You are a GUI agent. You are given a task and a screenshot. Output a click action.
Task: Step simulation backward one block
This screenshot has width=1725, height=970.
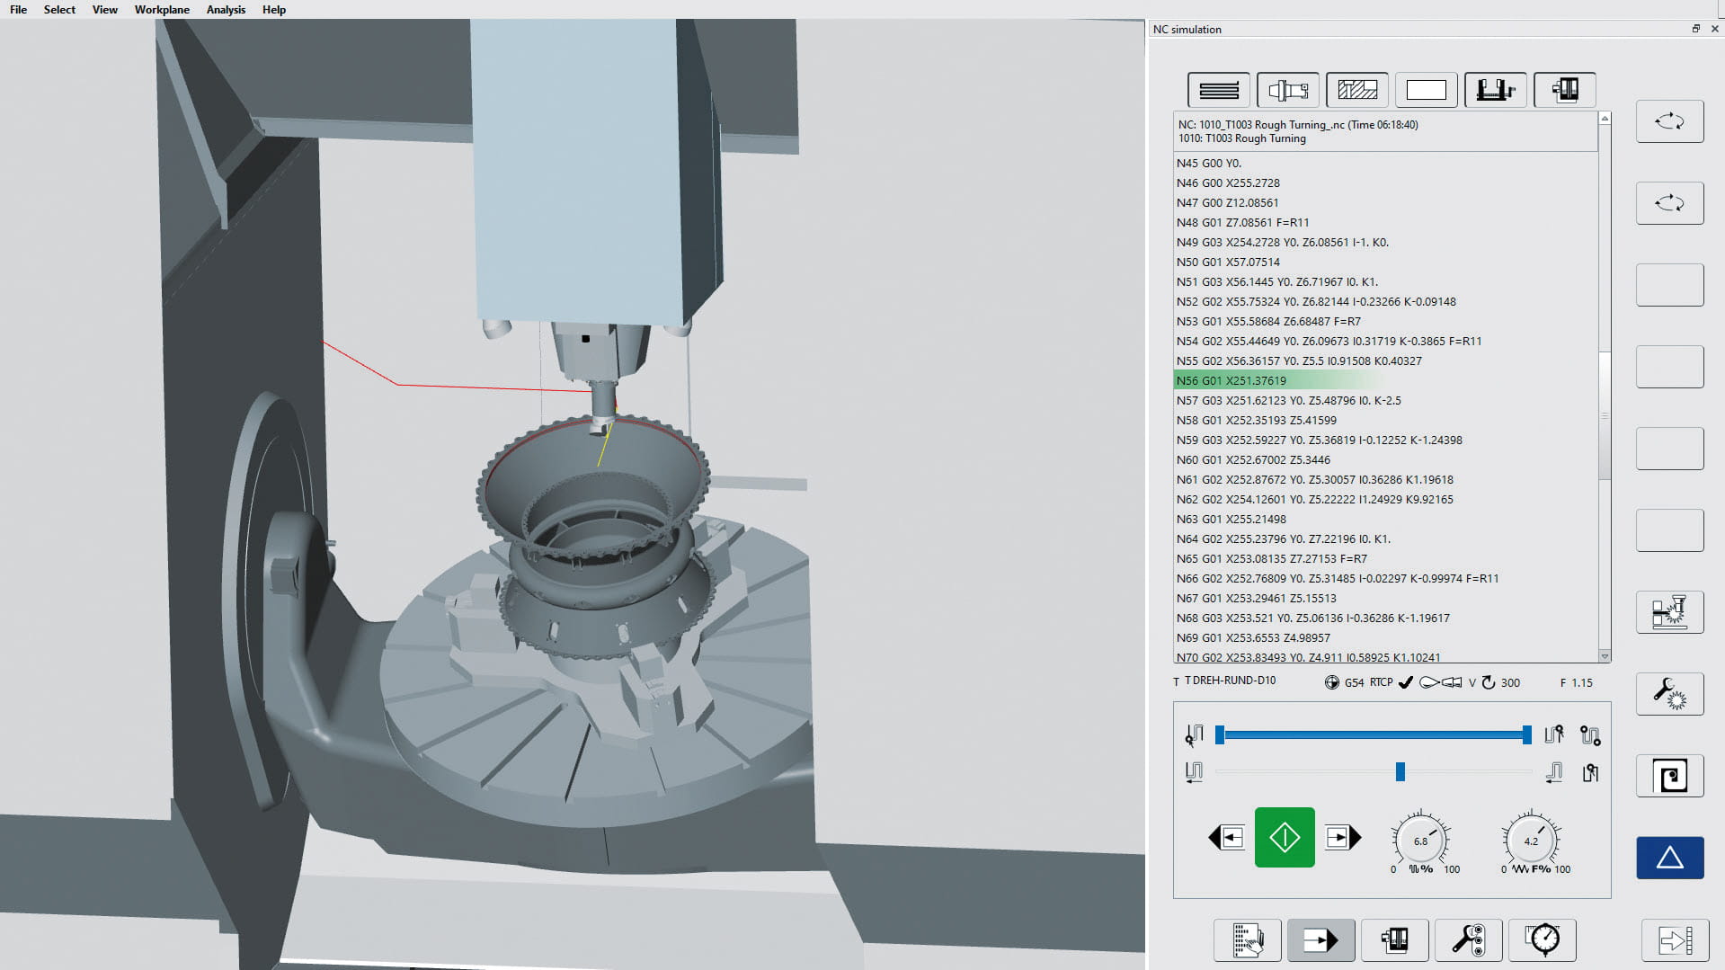pos(1226,838)
